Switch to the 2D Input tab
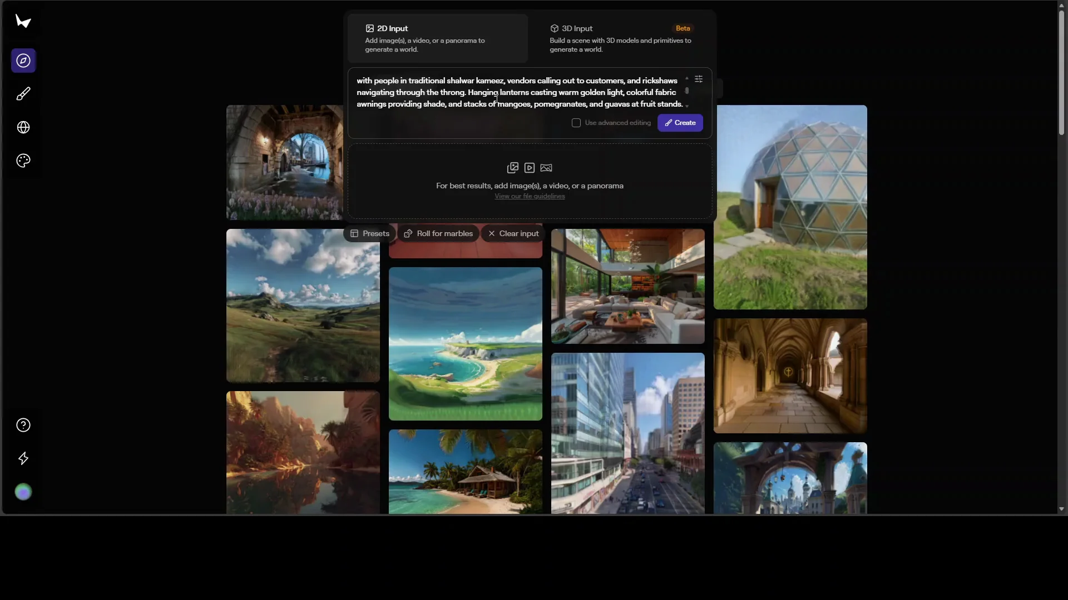Viewport: 1068px width, 600px height. point(438,38)
